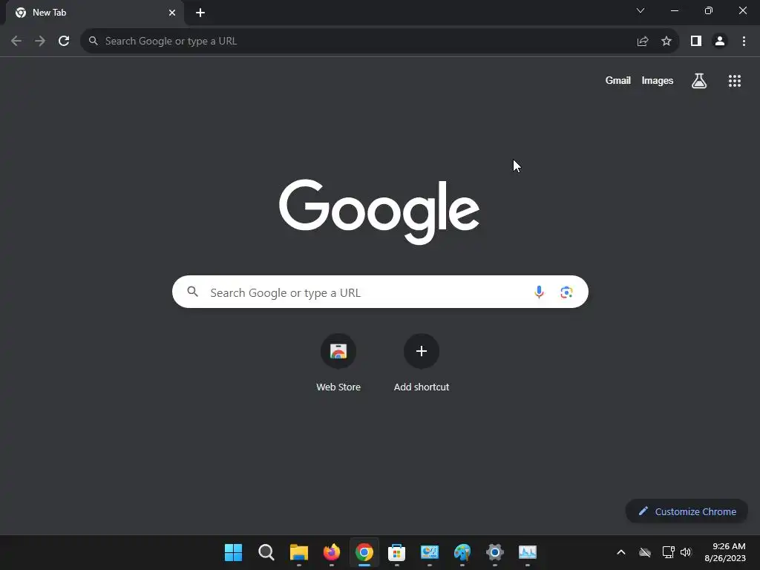Viewport: 760px width, 570px height.
Task: Search by image with Google Lens icon
Action: [x=566, y=292]
